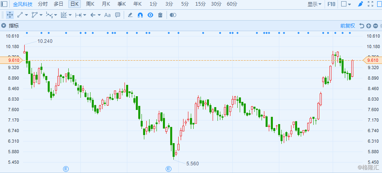Viewport: 382px width, 173px height.
Task: Expand the line drawing tool dropdown arrow
Action: (x=27, y=15)
